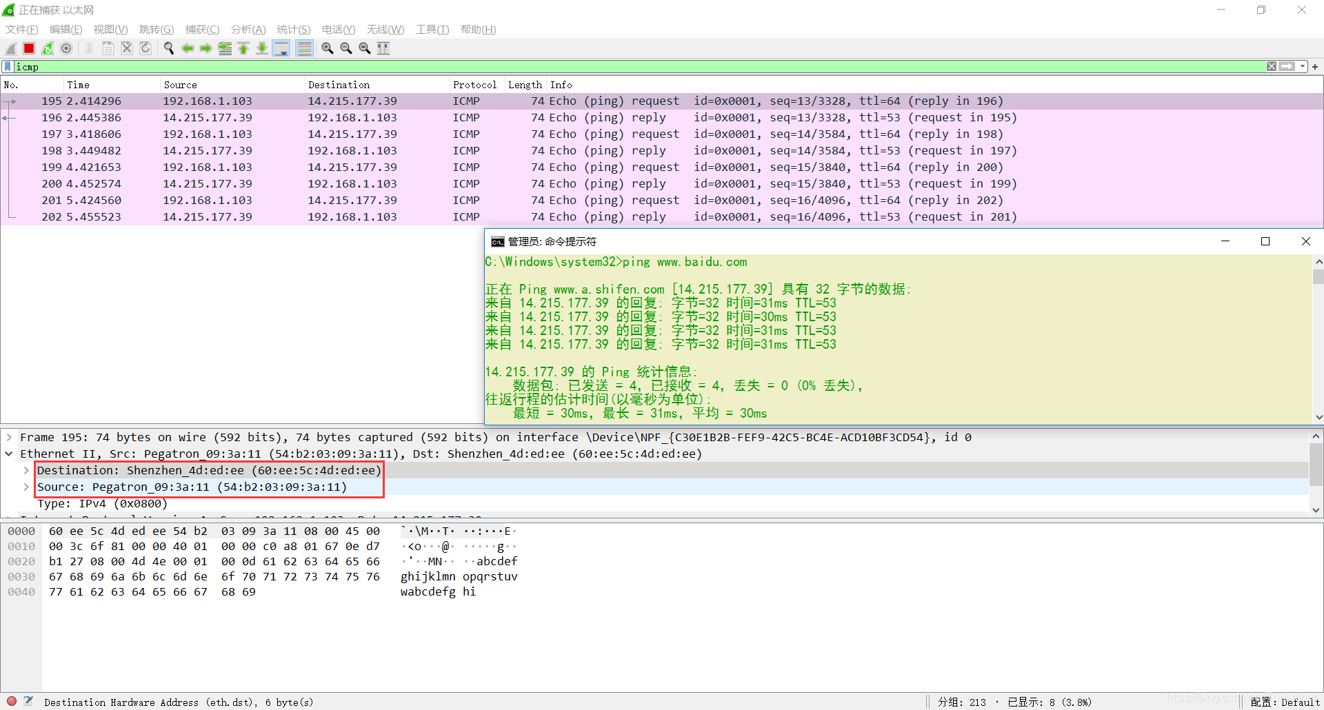Open the 分析(A) menu
Image resolution: width=1324 pixels, height=710 pixels.
point(248,29)
